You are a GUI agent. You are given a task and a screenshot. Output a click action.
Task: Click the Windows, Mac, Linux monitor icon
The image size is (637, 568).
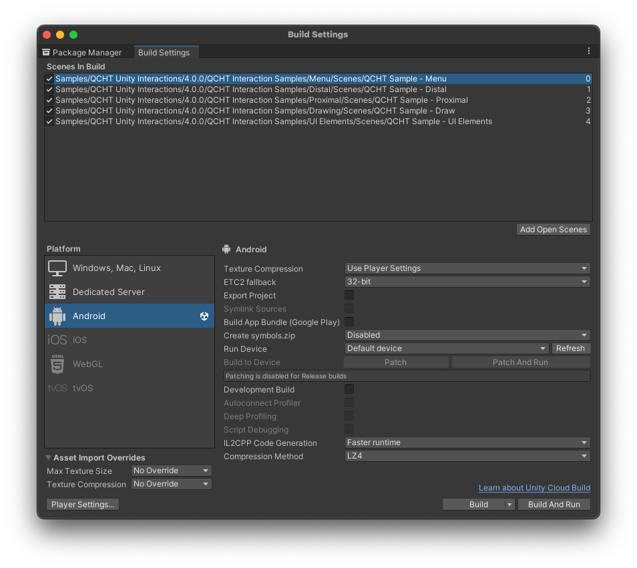[57, 268]
